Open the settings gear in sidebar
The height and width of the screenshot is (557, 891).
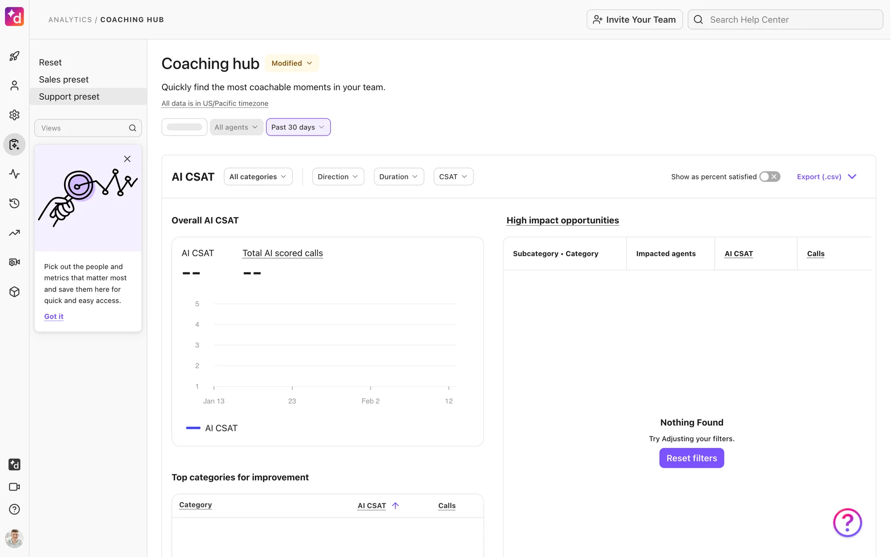coord(14,115)
